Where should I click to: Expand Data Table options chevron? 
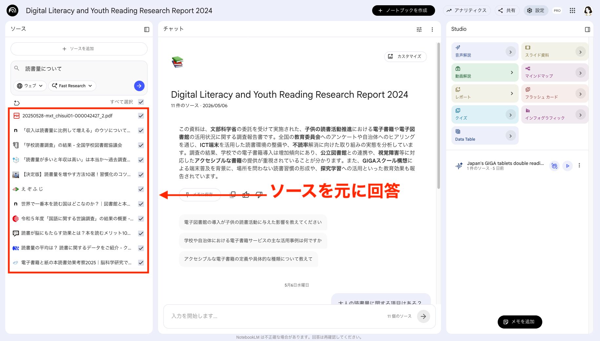click(510, 136)
